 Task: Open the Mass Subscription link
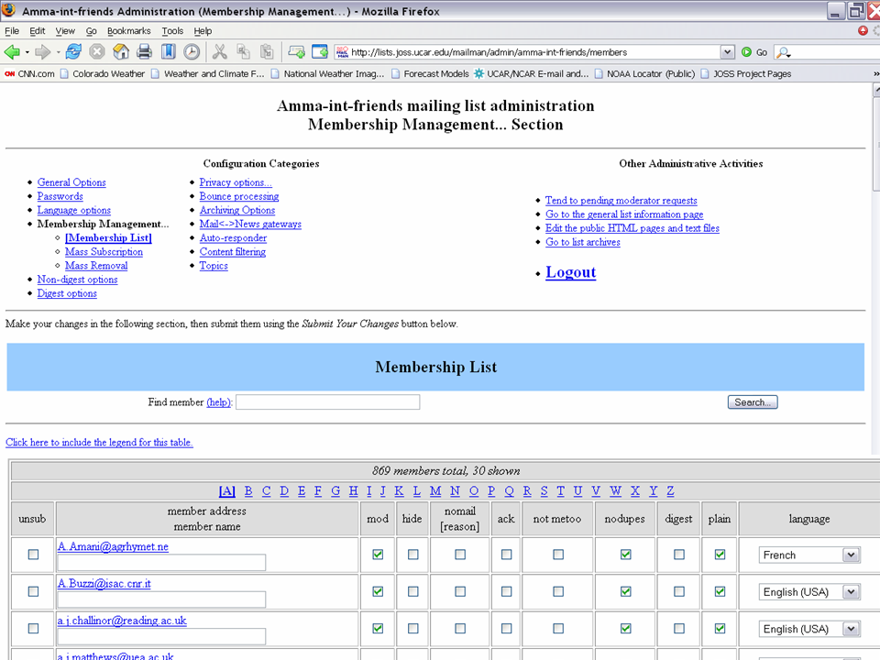104,252
